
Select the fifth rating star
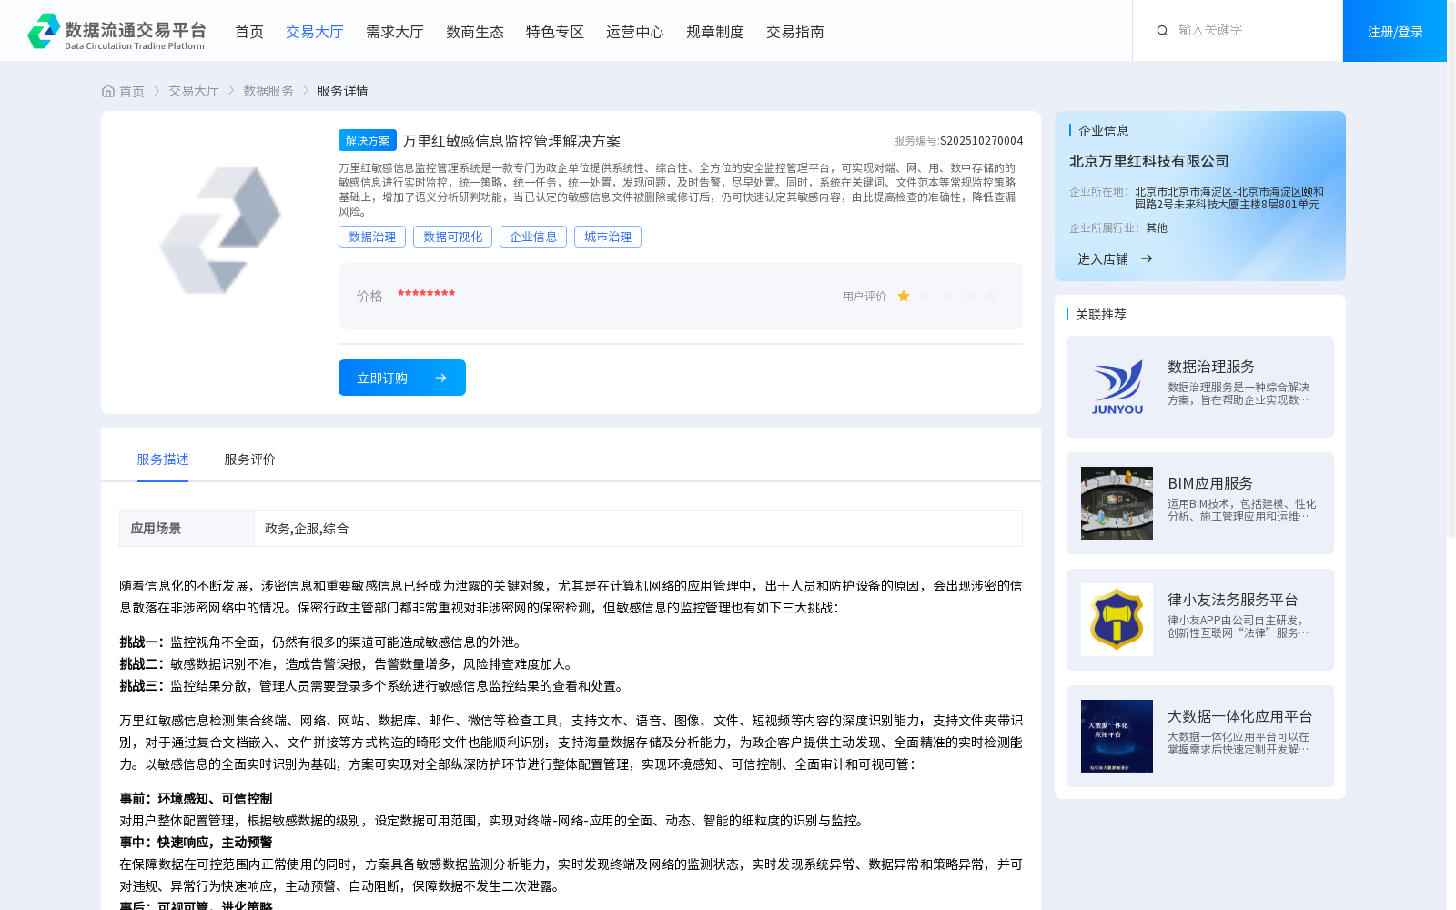(x=991, y=296)
